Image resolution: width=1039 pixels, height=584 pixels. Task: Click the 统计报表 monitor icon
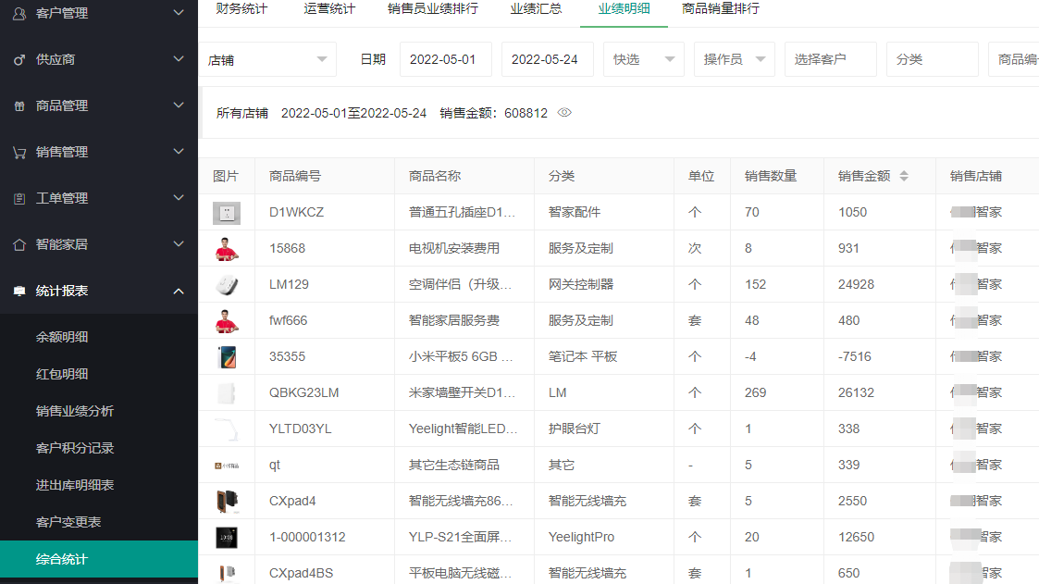tap(19, 291)
